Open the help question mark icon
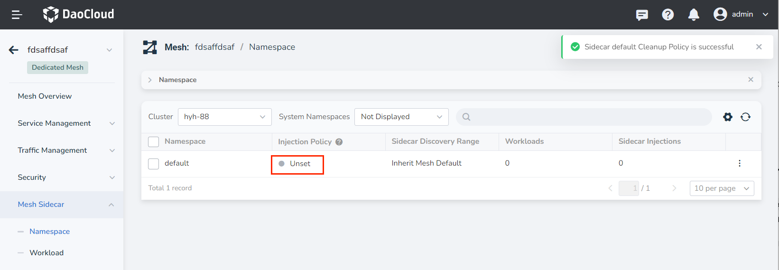Viewport: 779px width, 270px height. (x=668, y=15)
